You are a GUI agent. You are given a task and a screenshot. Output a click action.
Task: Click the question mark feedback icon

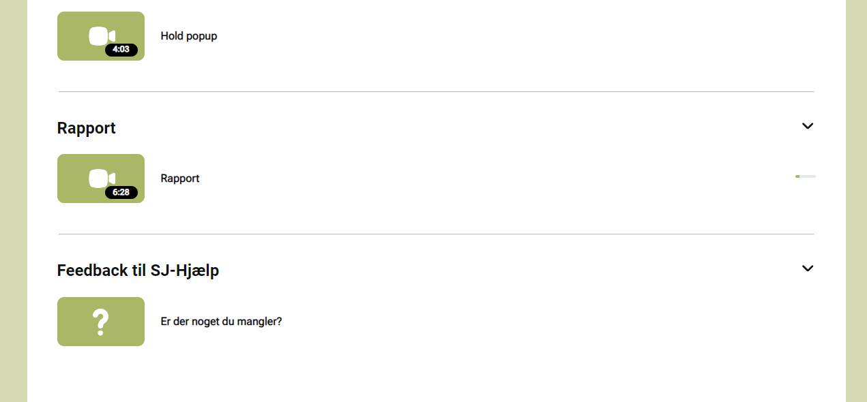(101, 322)
